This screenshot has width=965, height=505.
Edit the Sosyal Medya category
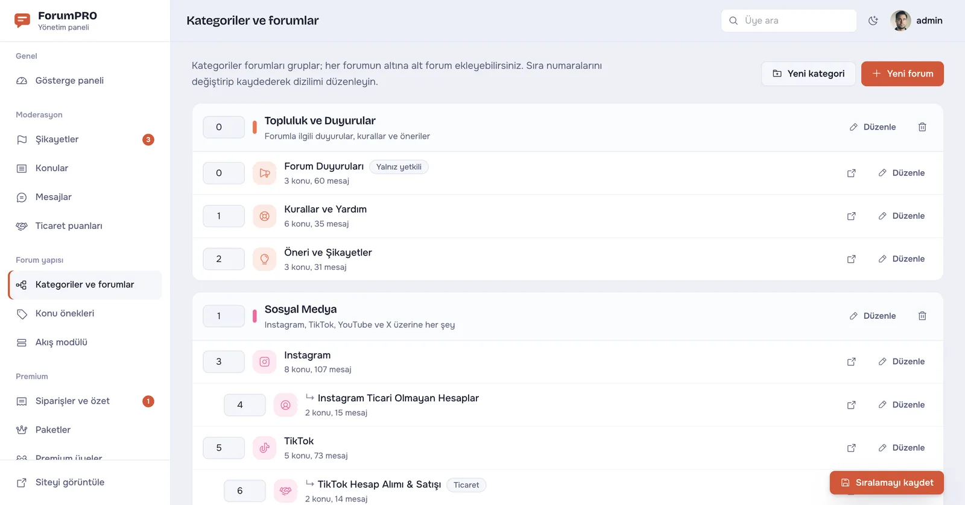click(873, 316)
